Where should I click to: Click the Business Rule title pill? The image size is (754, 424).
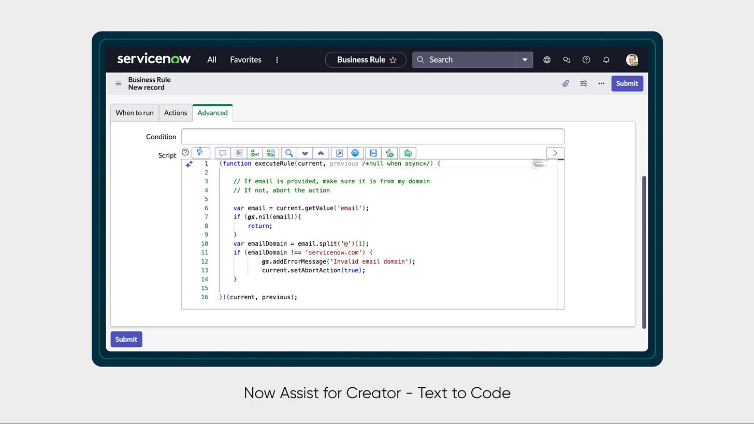(x=366, y=60)
